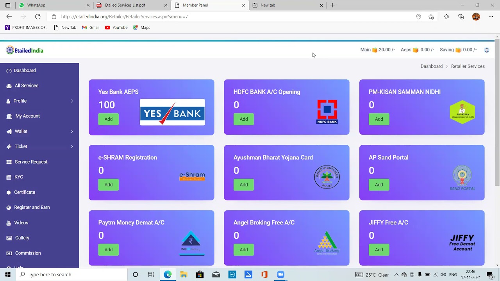This screenshot has height=281, width=500.
Task: Open the Gmail bookmark
Action: (90, 27)
